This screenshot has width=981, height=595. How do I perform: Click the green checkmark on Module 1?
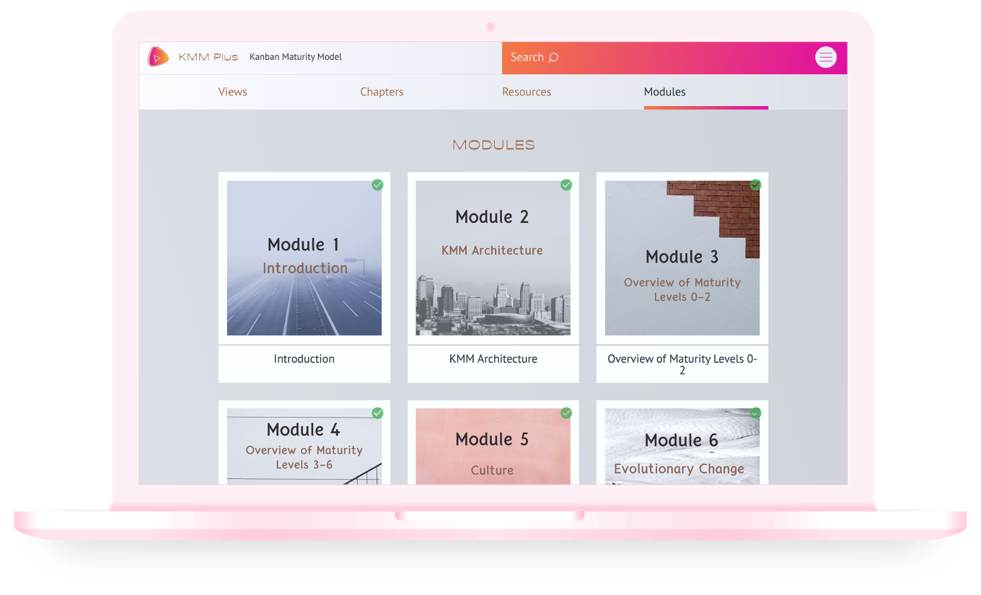[x=377, y=185]
